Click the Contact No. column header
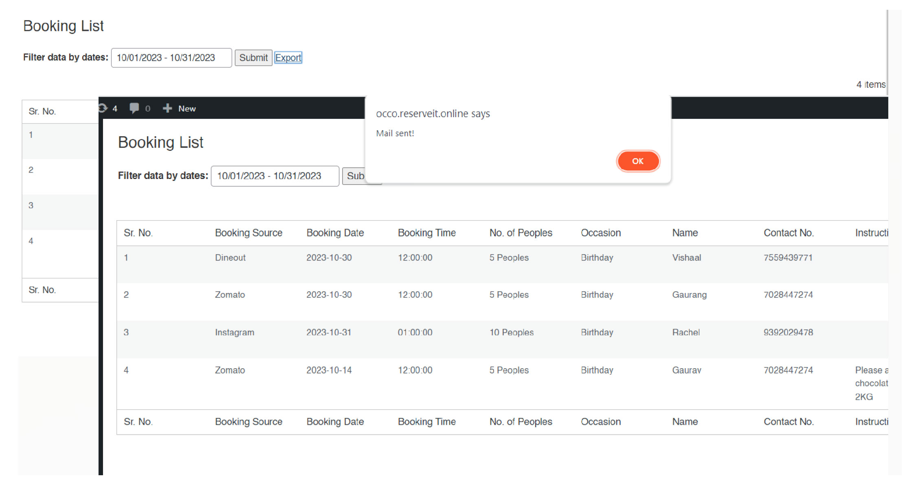 [x=788, y=233]
